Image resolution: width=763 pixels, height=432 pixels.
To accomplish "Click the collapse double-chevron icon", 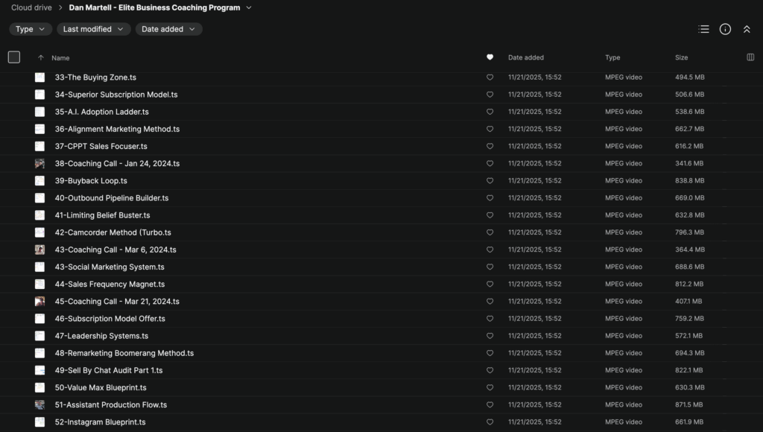I will [747, 29].
